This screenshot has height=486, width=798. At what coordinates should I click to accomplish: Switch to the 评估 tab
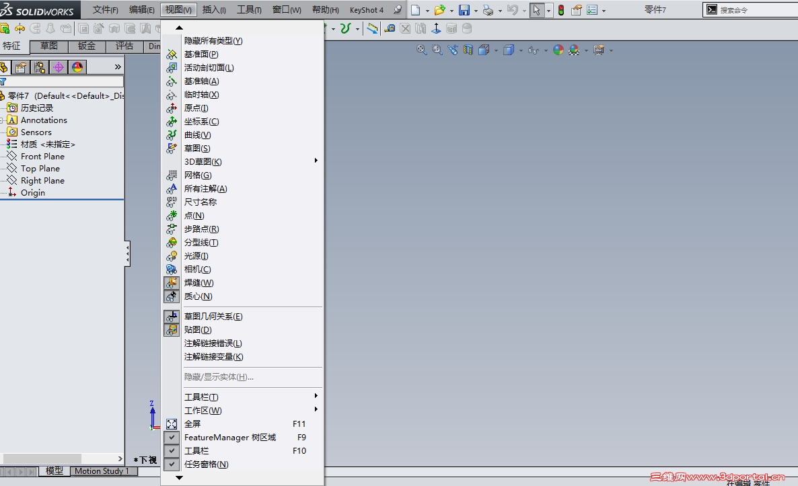coord(124,46)
